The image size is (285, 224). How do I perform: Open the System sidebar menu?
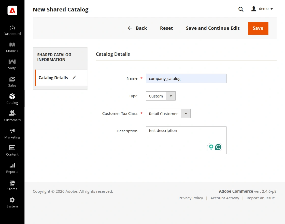coord(12,203)
